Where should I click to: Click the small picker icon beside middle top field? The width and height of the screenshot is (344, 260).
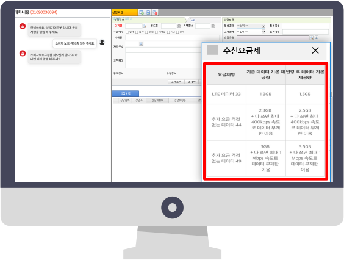click(179, 26)
